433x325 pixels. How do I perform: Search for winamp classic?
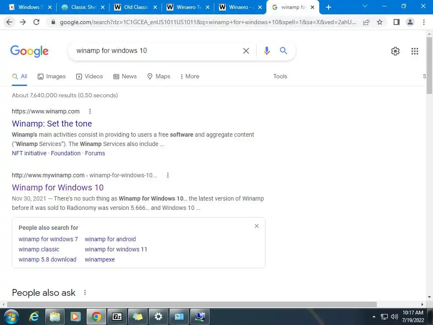click(x=39, y=249)
